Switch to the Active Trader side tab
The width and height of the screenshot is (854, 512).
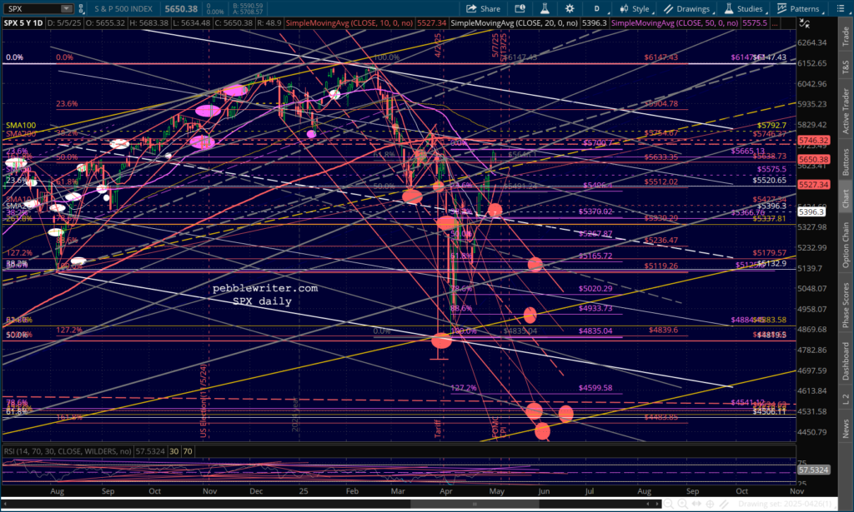pos(846,103)
